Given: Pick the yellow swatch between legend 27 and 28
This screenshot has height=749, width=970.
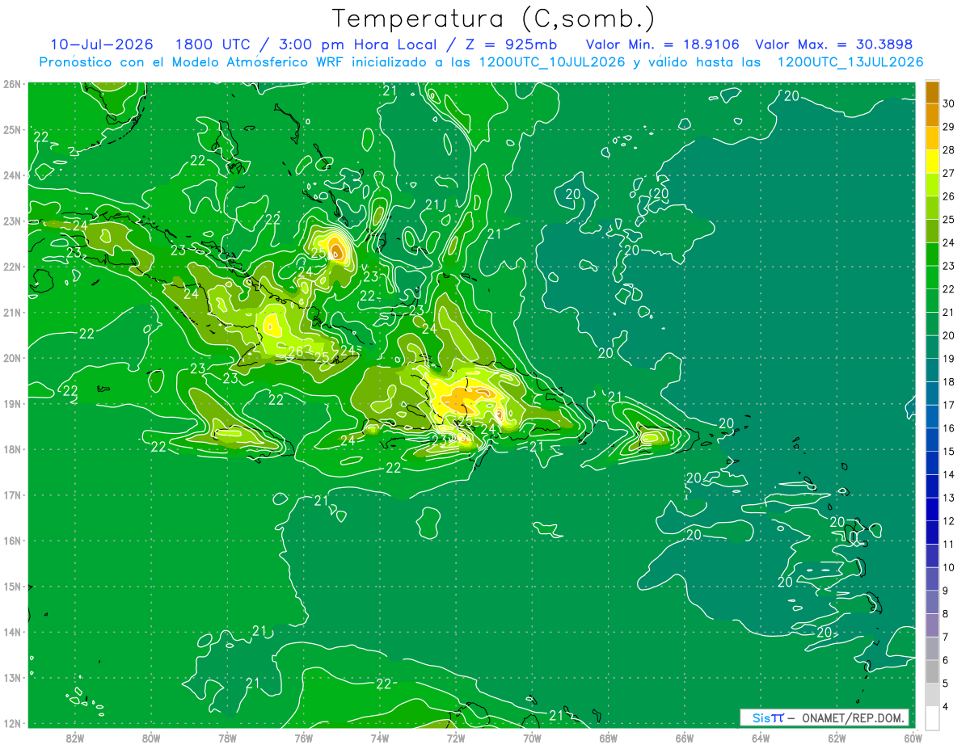Looking at the screenshot, I should coord(932,162).
